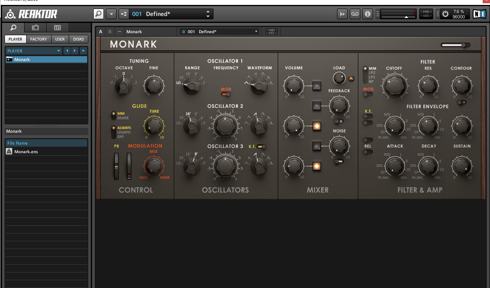Adjust the Monark master volume slider

click(455, 45)
